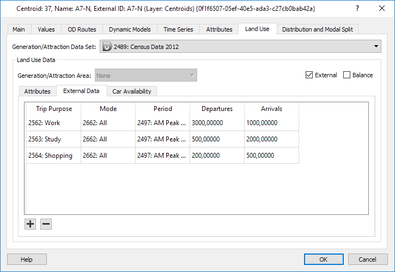Open Generation/Attraction Data Set dropdown
Viewport: 395px width, 272px height.
tap(240, 47)
